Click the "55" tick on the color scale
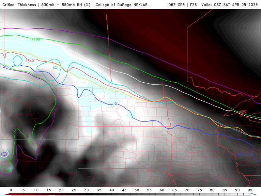 coord(149,190)
